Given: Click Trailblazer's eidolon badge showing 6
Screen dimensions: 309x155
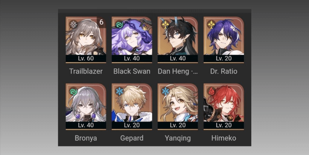Looking at the screenshot, I should (101, 22).
